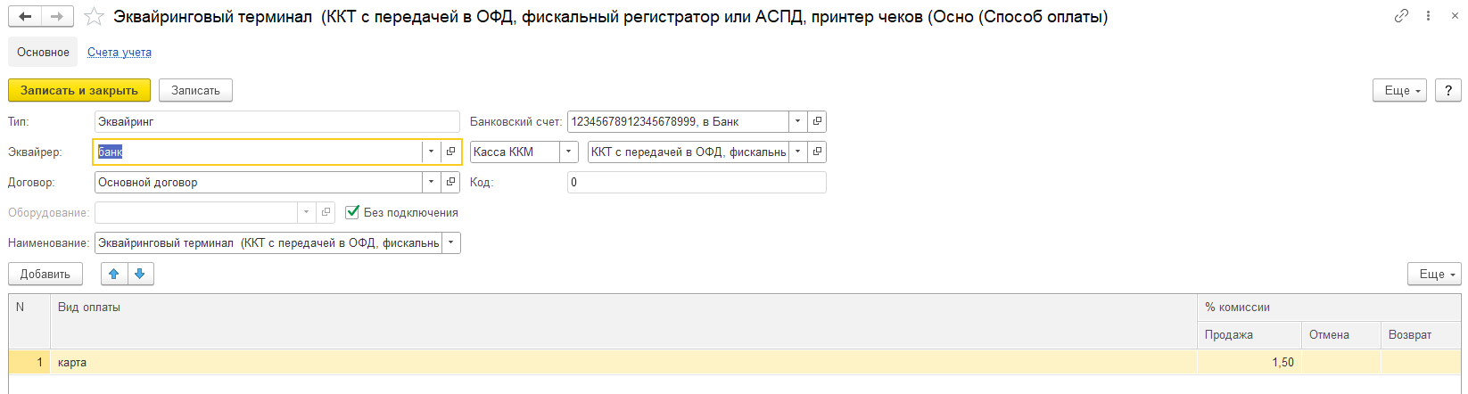Click the back navigation arrow
The width and height of the screenshot is (1468, 394).
point(25,17)
